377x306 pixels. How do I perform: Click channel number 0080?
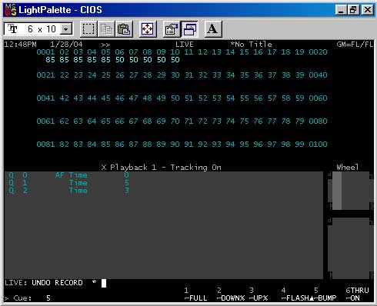click(318, 121)
